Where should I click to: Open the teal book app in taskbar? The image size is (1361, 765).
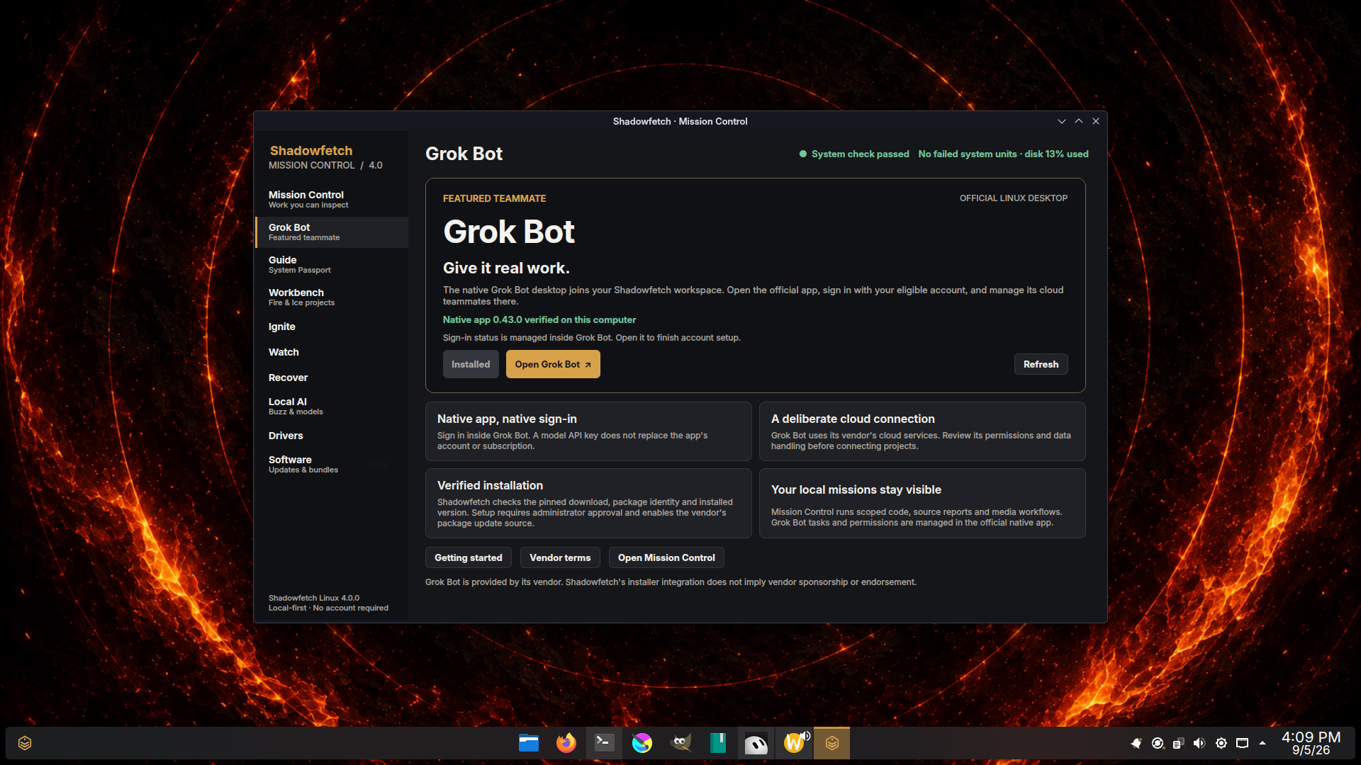tap(718, 743)
